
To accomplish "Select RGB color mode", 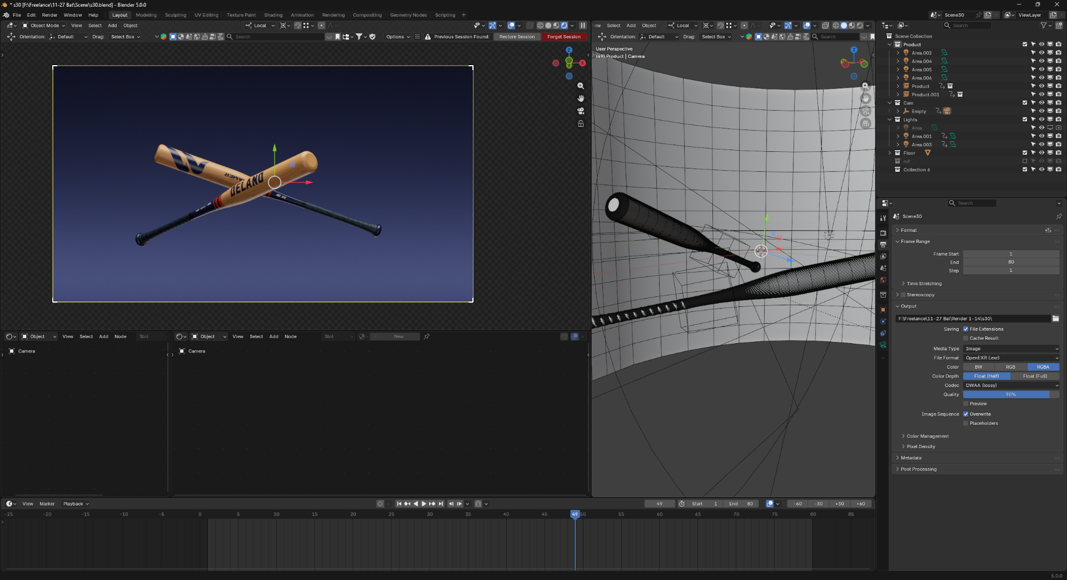I will pos(1010,367).
